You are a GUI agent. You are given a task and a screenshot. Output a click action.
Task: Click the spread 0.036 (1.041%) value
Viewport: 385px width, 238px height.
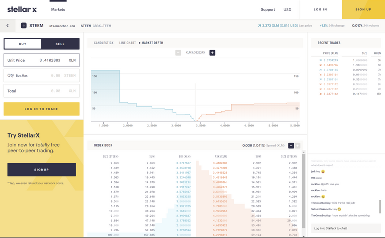pyautogui.click(x=254, y=145)
